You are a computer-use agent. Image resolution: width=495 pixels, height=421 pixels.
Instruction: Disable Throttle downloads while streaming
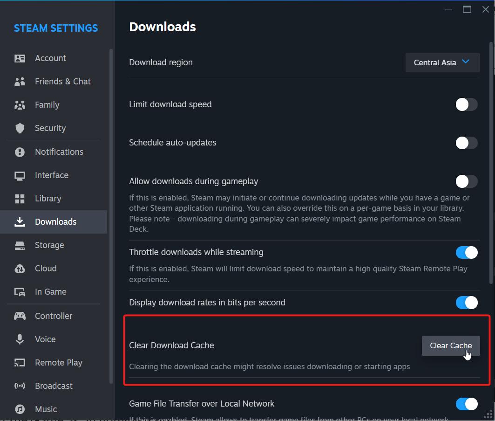point(467,252)
